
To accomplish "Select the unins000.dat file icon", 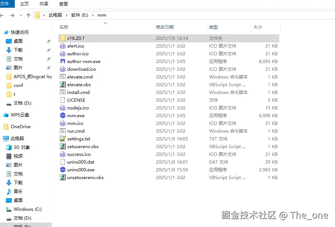I will 63,162.
